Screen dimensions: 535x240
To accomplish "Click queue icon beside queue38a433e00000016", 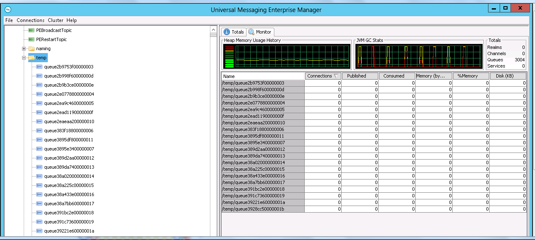I will (39, 194).
